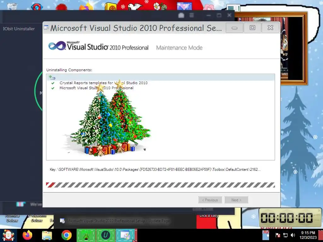The width and height of the screenshot is (323, 242).
Task: Open the pink flower desktop icon
Action: pyautogui.click(x=209, y=7)
